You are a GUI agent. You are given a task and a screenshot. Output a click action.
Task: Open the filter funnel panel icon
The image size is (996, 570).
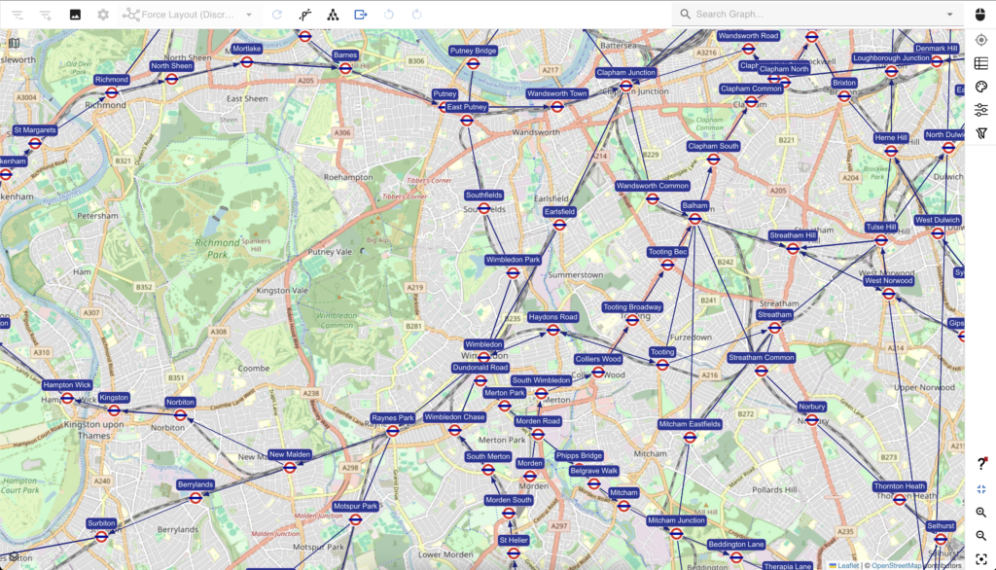click(x=981, y=133)
